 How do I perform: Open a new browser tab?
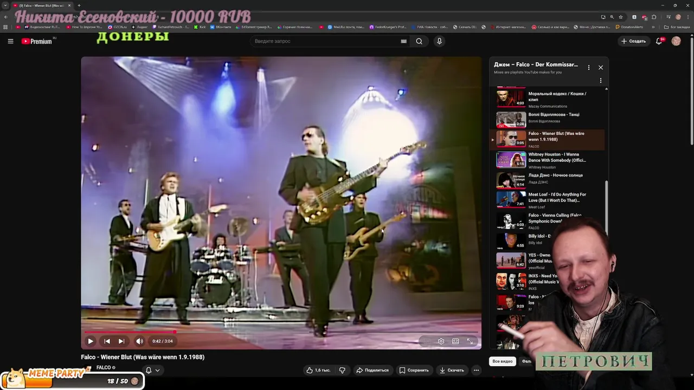tap(79, 5)
